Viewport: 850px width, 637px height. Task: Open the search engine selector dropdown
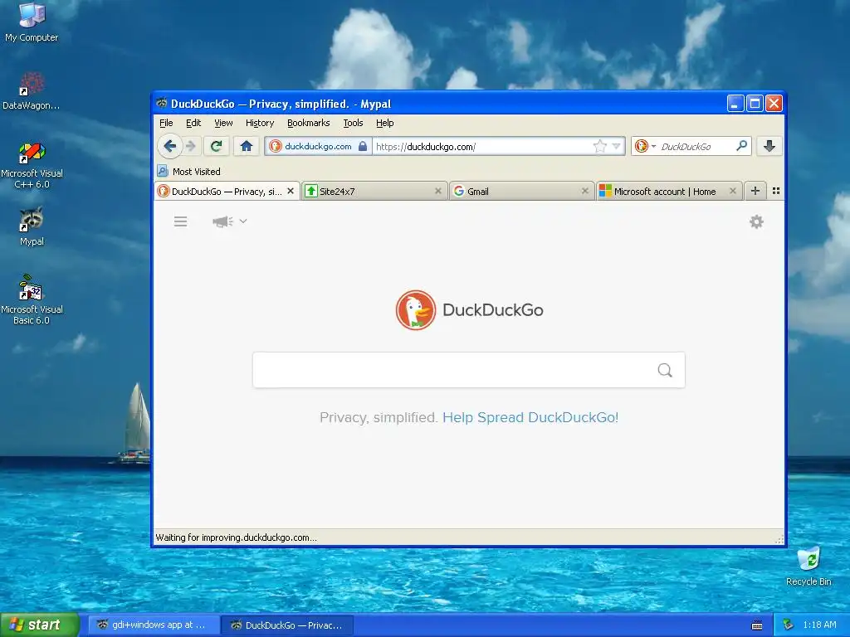(645, 146)
